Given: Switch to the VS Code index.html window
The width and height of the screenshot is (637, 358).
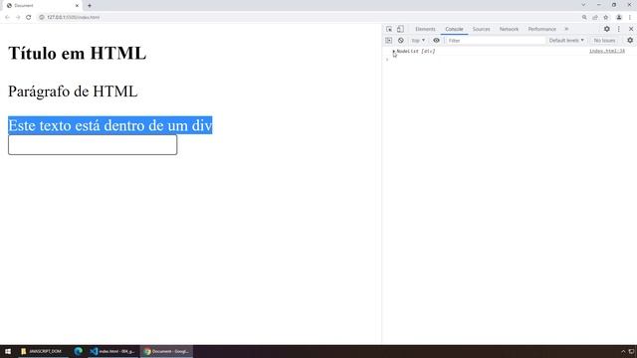Looking at the screenshot, I should point(112,351).
